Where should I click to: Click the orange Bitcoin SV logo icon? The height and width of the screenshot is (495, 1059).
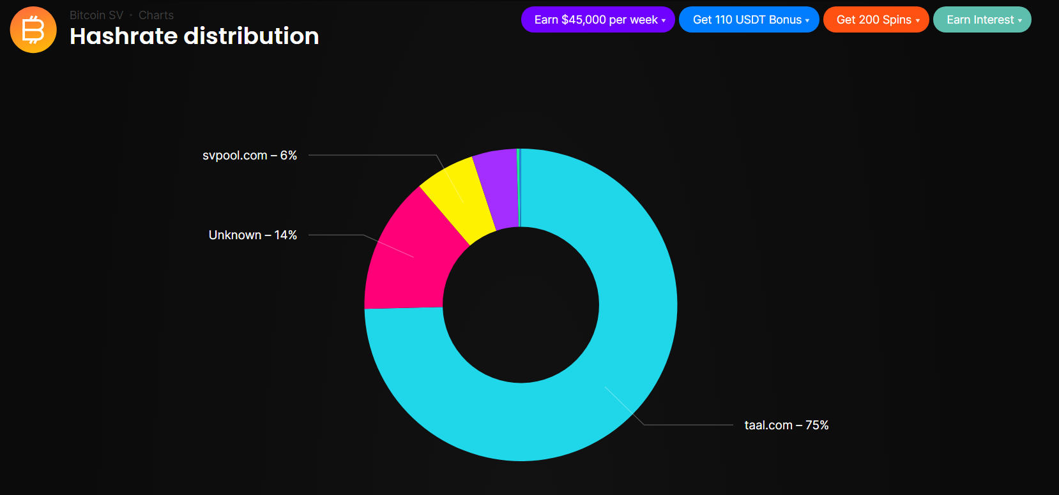tap(33, 30)
